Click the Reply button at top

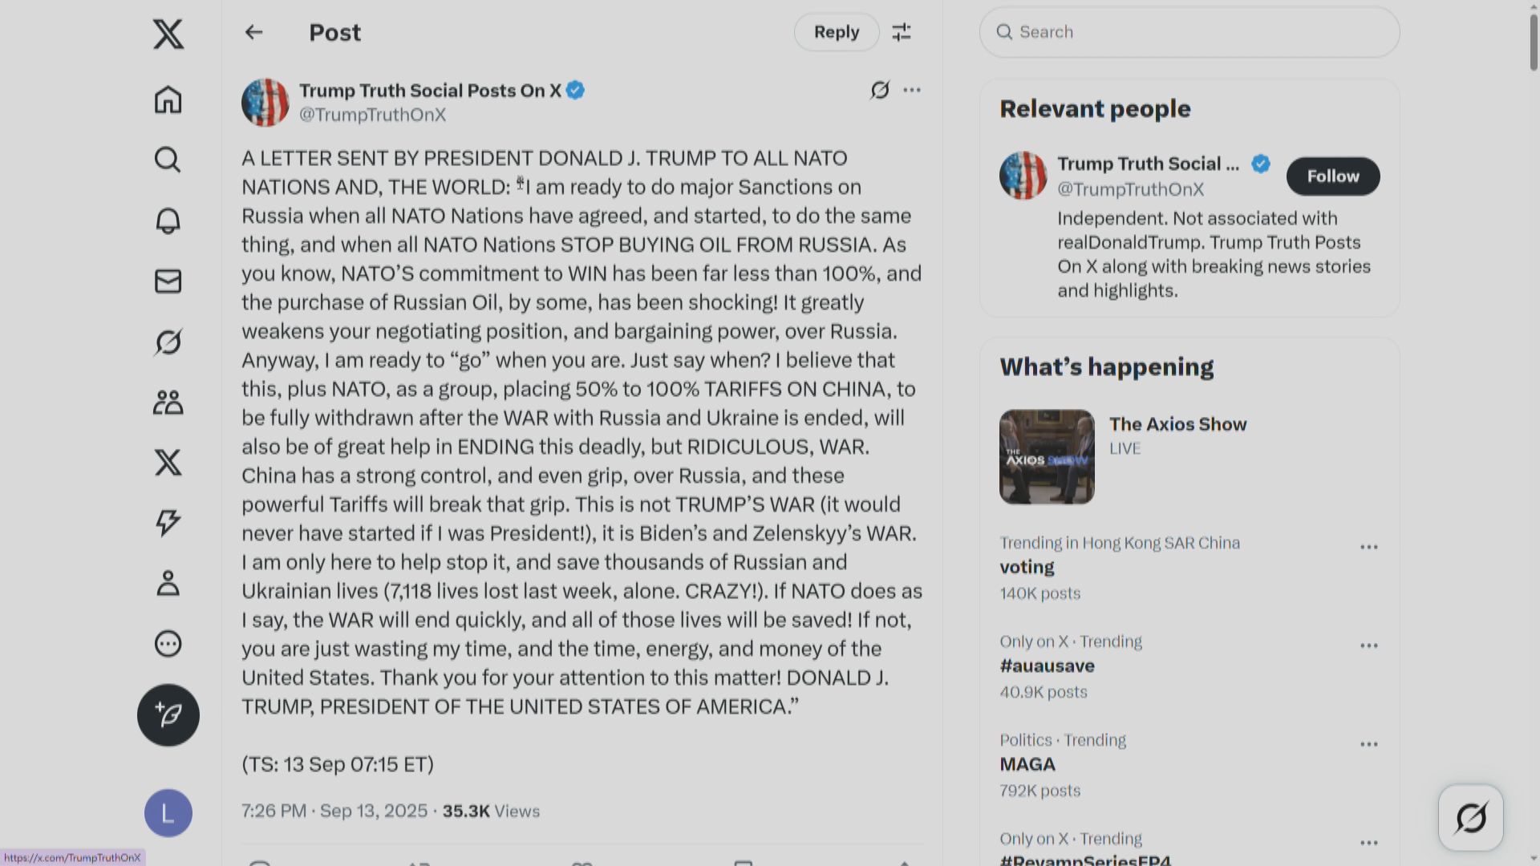836,32
